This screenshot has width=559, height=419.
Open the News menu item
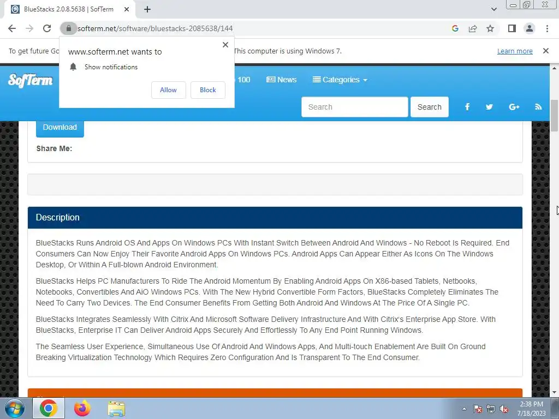281,80
